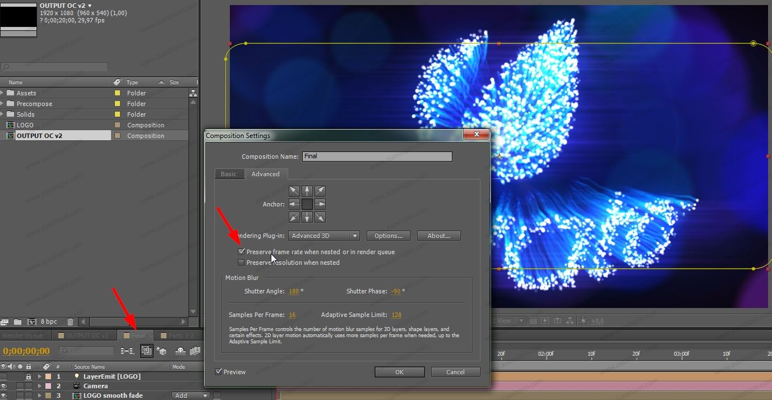Click the top-left anchor arrow
This screenshot has height=400, width=772.
click(x=294, y=191)
